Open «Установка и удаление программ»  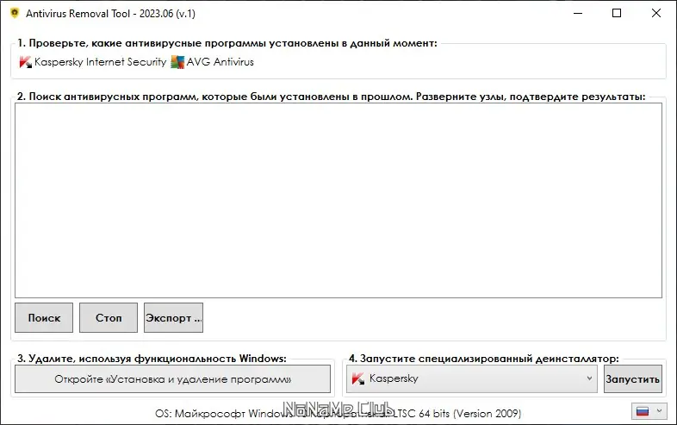tap(173, 379)
